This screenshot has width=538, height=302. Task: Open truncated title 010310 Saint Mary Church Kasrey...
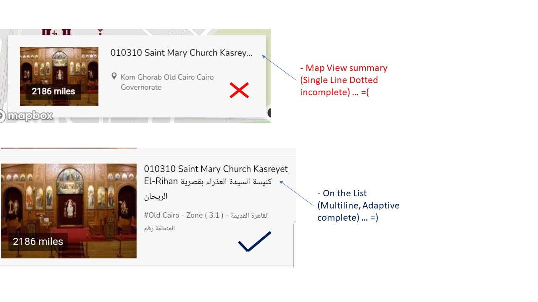[182, 53]
